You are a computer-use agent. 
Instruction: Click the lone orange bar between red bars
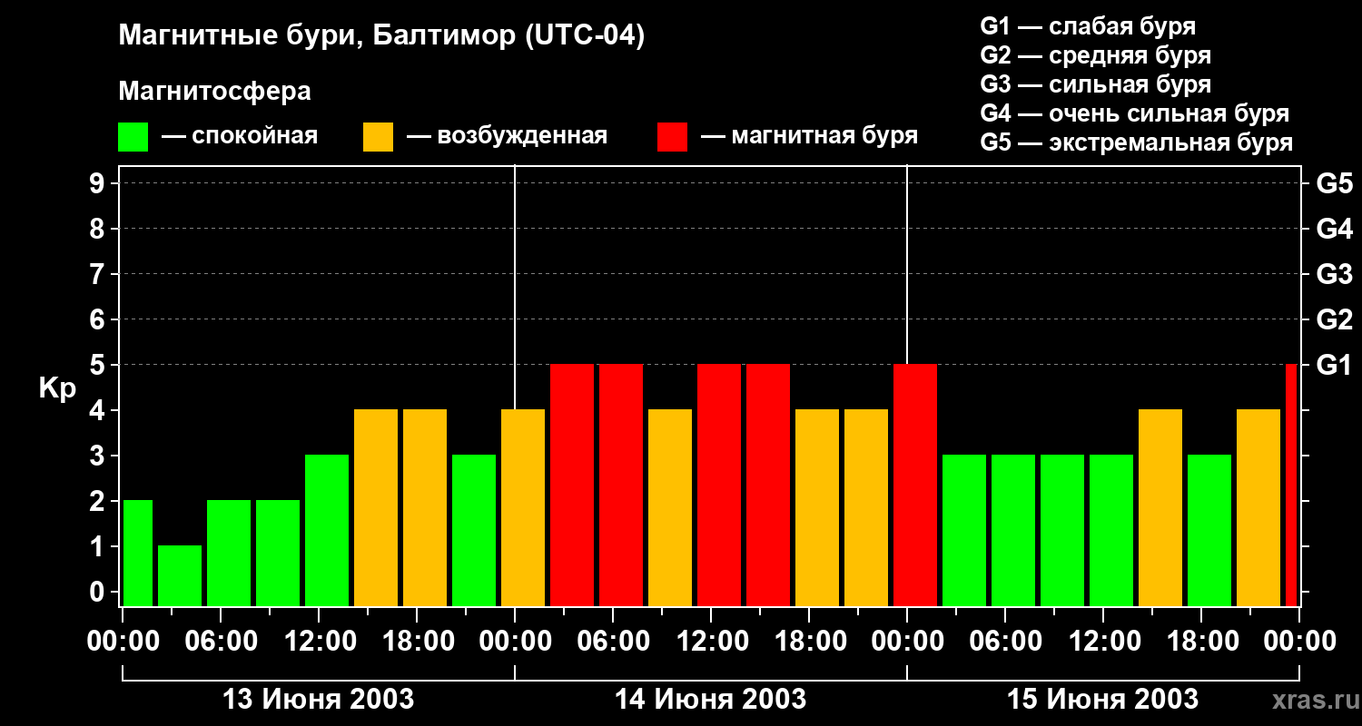pyautogui.click(x=670, y=507)
